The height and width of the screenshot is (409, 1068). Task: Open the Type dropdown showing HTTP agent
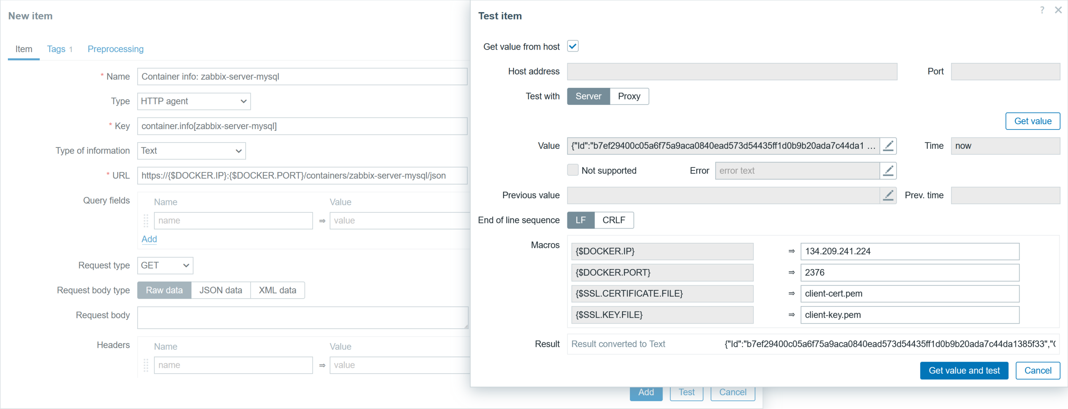tap(194, 101)
